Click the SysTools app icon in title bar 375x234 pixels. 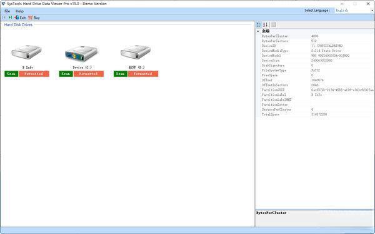pos(3,4)
